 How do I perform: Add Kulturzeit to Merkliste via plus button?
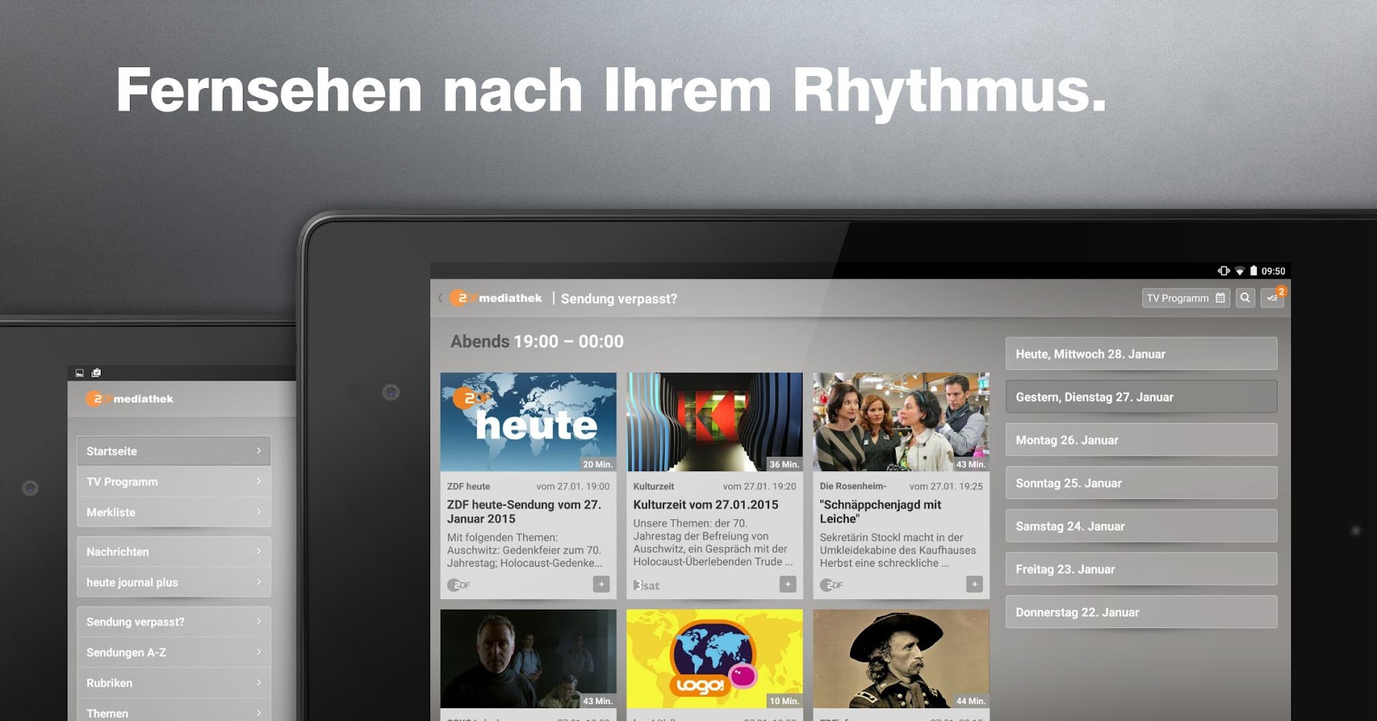click(x=787, y=585)
